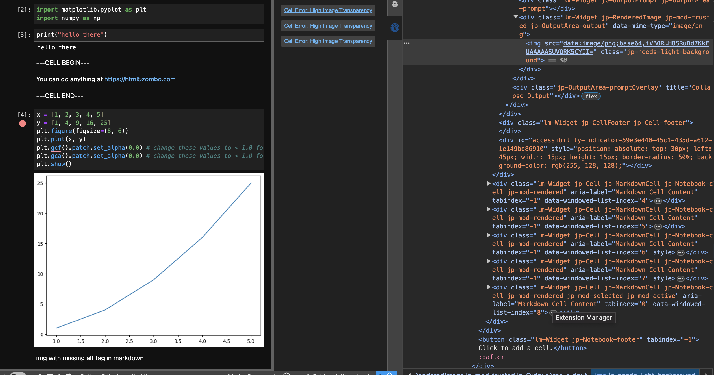Expand the Markdown cell div with list-index 7
Viewport: 714px width, 375px height.
489,261
